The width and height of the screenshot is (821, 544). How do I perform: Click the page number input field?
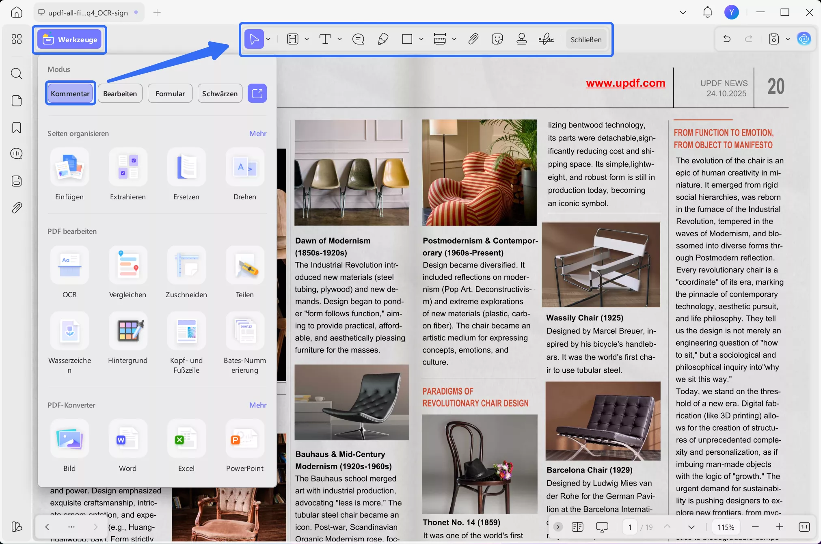coord(630,527)
